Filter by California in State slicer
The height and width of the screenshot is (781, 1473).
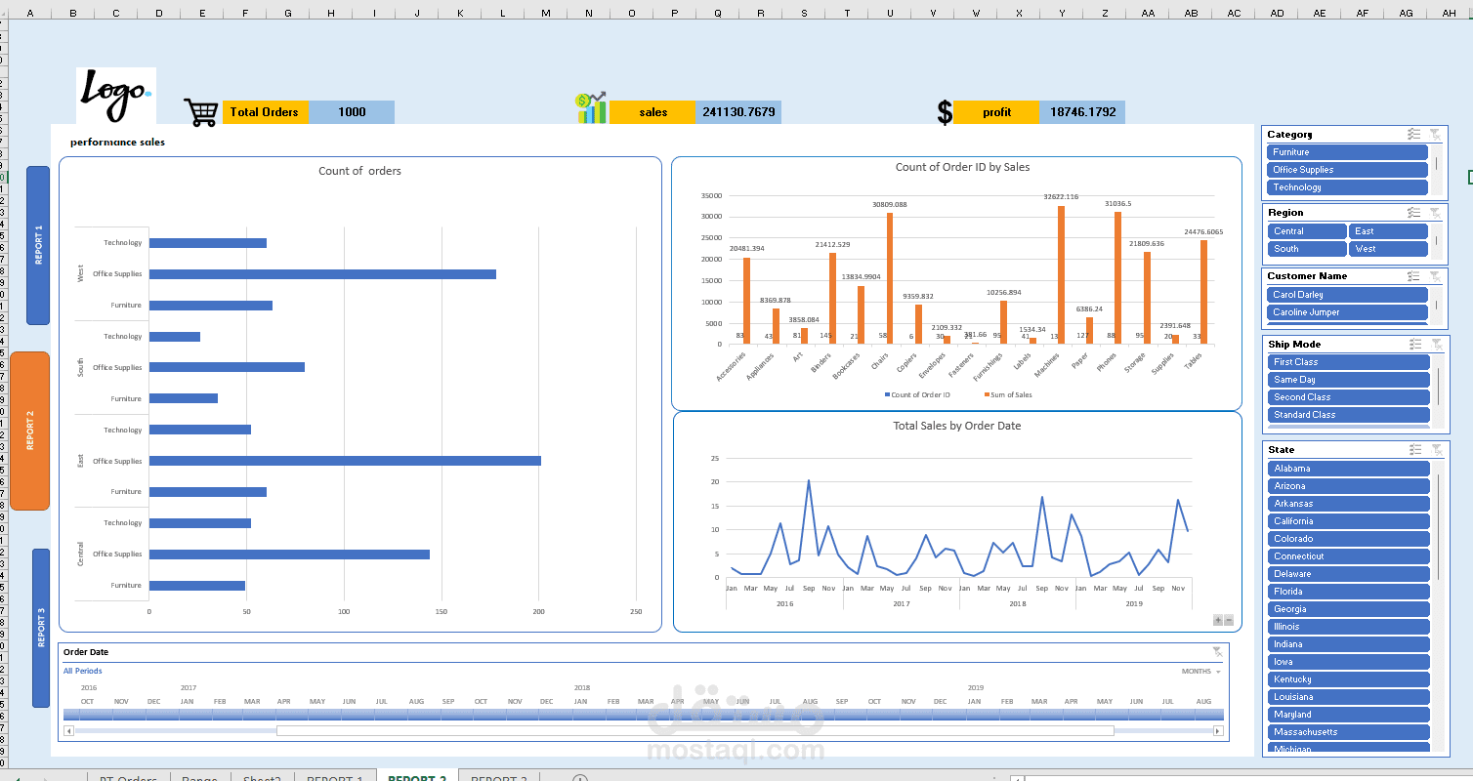(1348, 521)
